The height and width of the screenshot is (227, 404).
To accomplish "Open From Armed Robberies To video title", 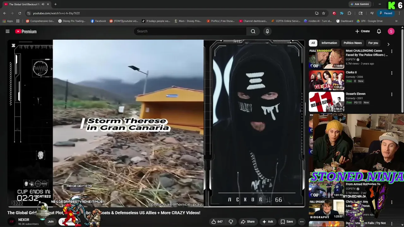I will (x=363, y=184).
